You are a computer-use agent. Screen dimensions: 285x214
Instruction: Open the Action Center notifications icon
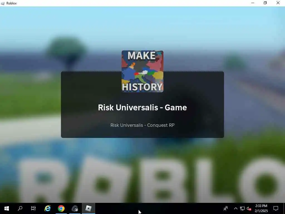tap(276, 208)
